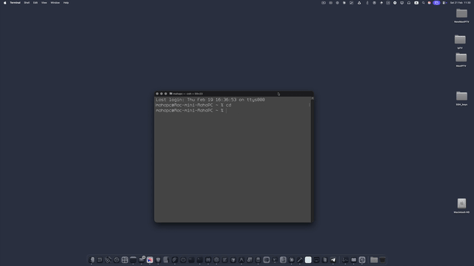Open the Finder icon in the Dock

pos(92,259)
